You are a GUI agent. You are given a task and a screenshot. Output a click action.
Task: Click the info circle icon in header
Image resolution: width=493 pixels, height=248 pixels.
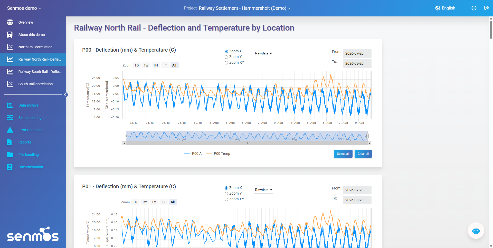pyautogui.click(x=474, y=8)
